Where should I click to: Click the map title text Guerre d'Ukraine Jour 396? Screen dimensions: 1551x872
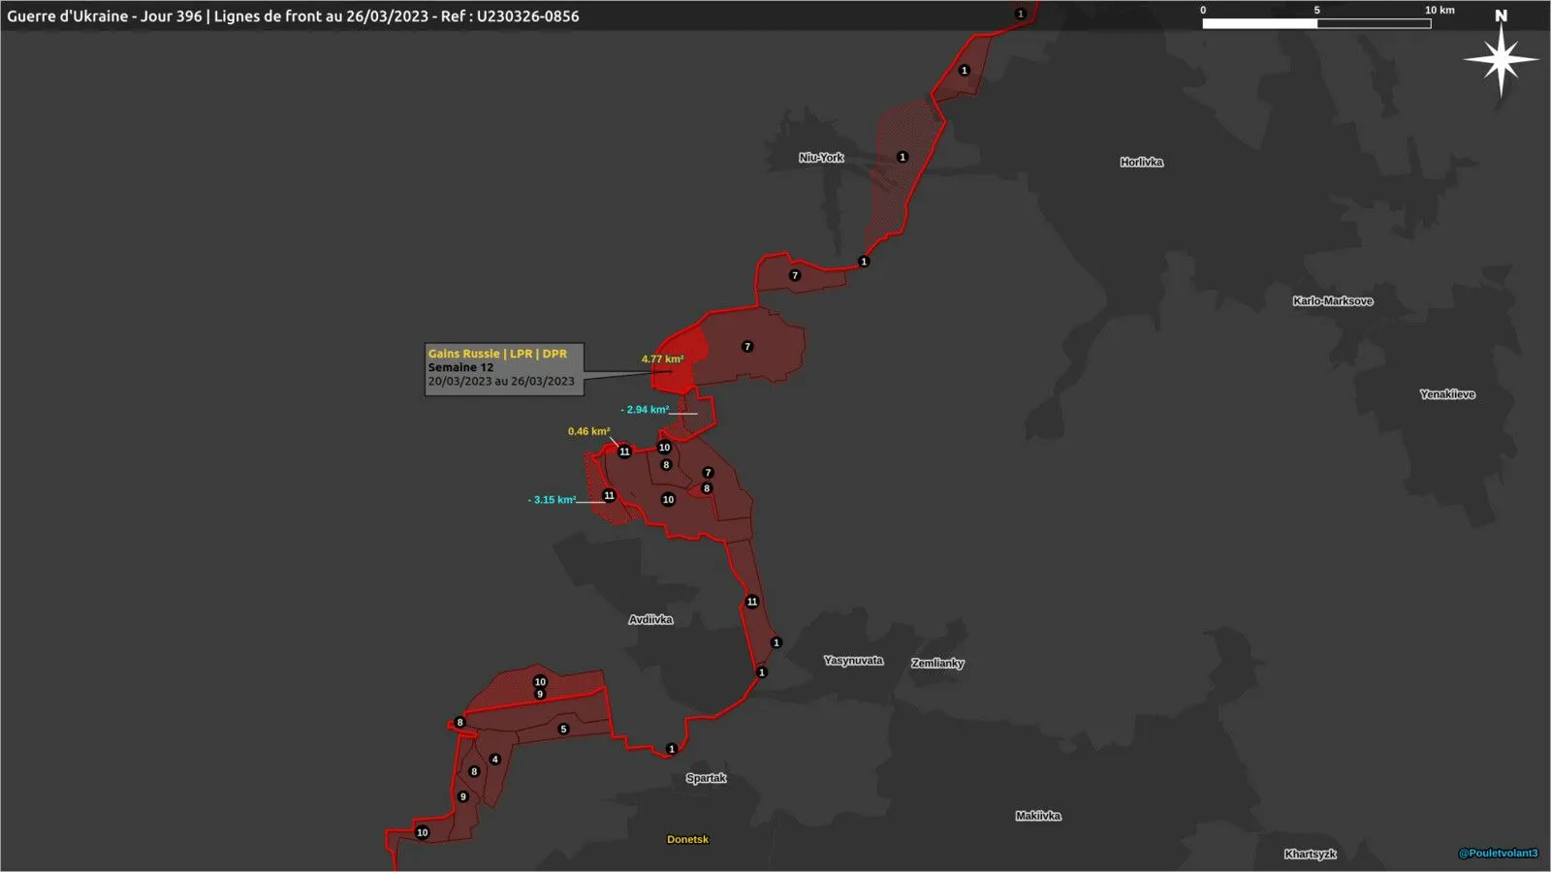(x=293, y=16)
